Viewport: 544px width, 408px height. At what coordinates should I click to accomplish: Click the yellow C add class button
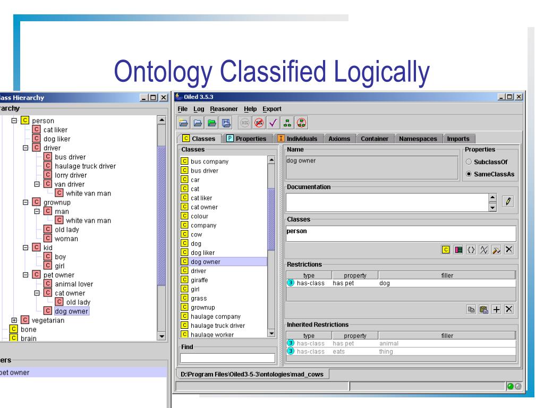[x=446, y=250]
